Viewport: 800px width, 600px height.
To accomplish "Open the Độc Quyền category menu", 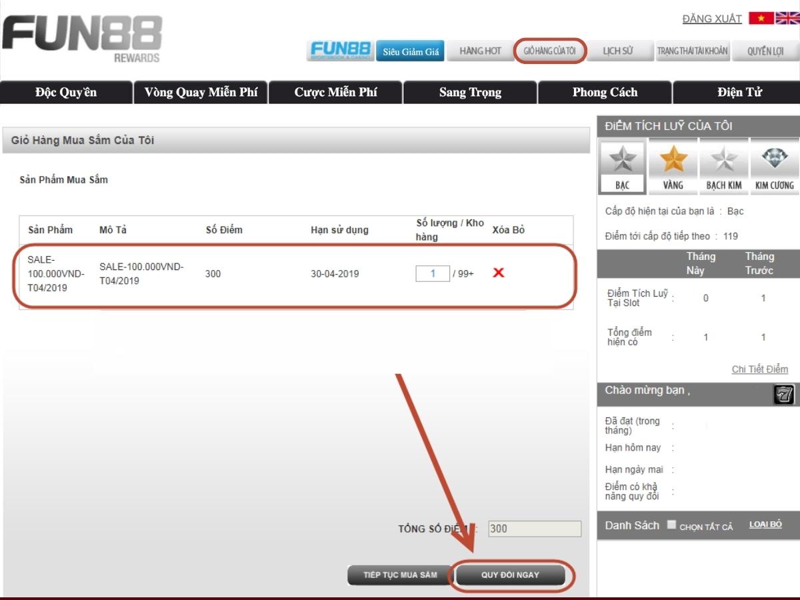I will (66, 92).
